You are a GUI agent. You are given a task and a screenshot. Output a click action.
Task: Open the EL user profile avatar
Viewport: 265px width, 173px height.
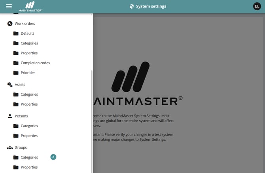point(257,6)
